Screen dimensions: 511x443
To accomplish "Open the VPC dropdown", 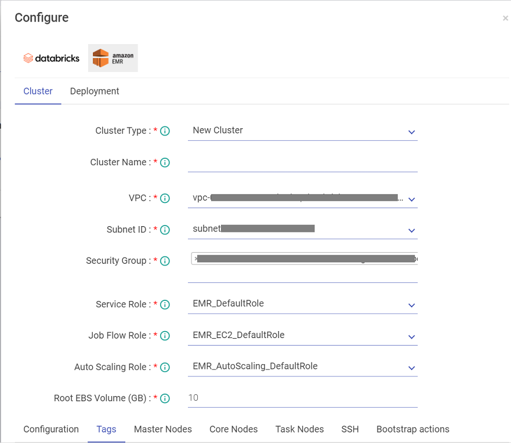I will coord(302,198).
